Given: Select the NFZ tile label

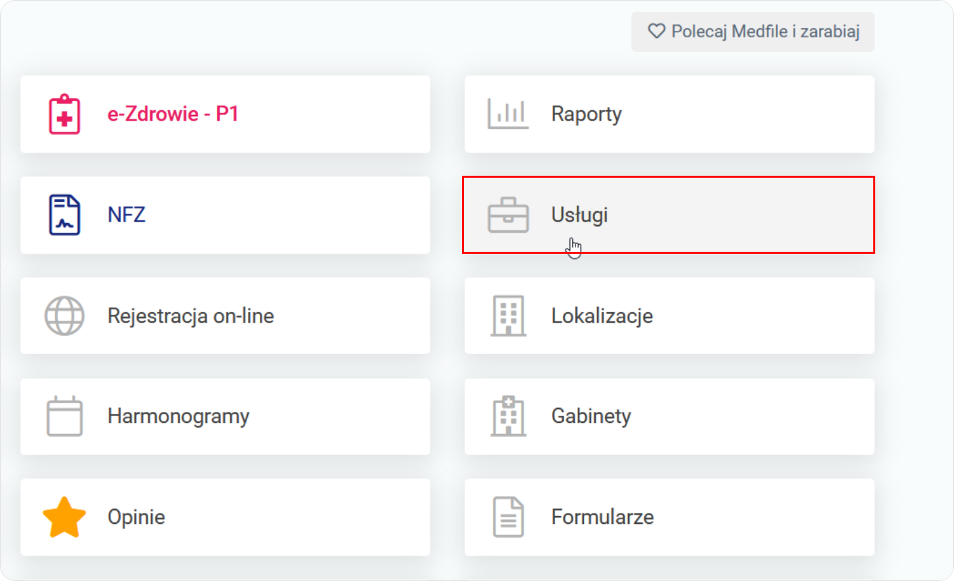Looking at the screenshot, I should coord(126,215).
